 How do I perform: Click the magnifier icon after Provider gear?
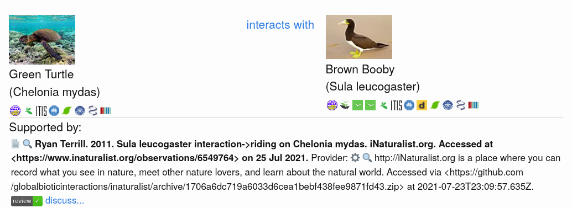coord(367,158)
